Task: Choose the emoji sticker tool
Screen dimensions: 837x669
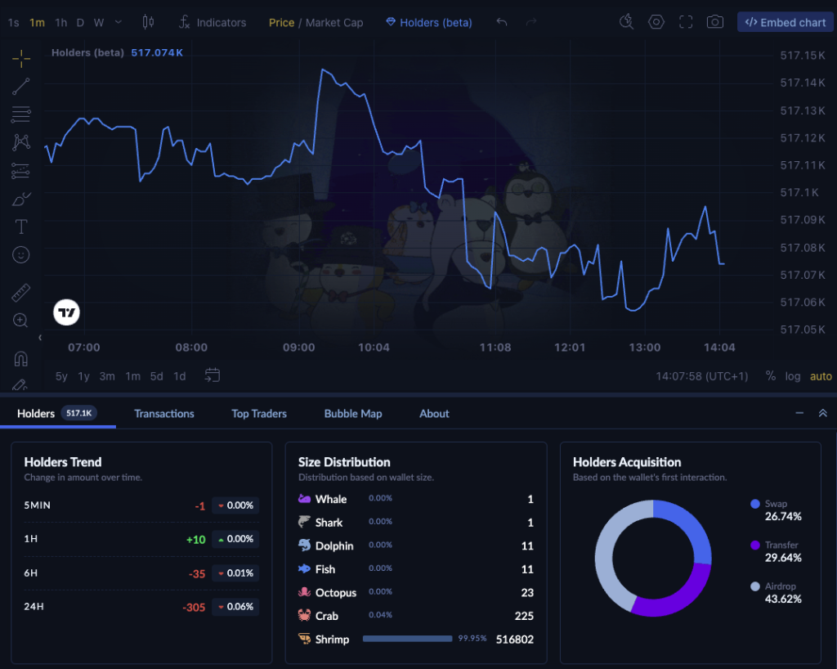Action: pyautogui.click(x=20, y=254)
